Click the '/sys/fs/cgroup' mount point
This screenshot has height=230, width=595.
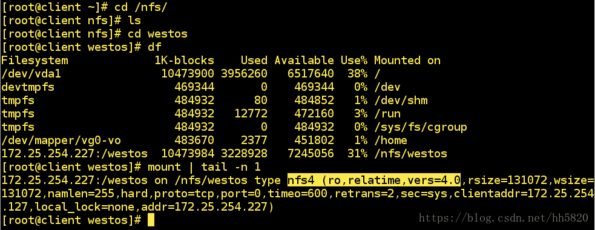pos(421,126)
